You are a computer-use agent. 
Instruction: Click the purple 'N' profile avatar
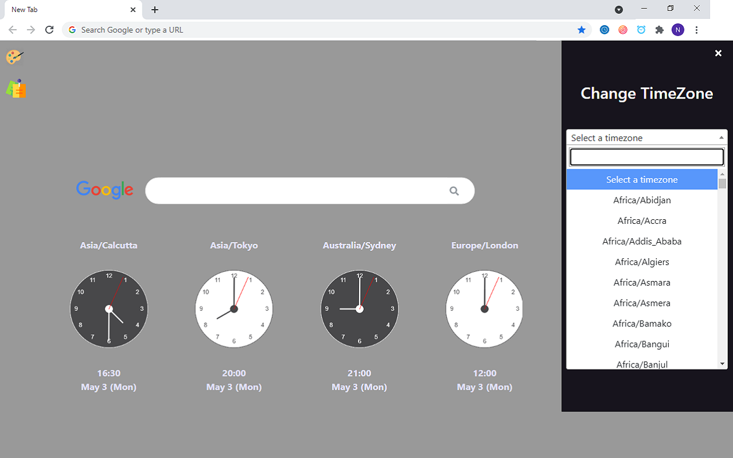677,29
